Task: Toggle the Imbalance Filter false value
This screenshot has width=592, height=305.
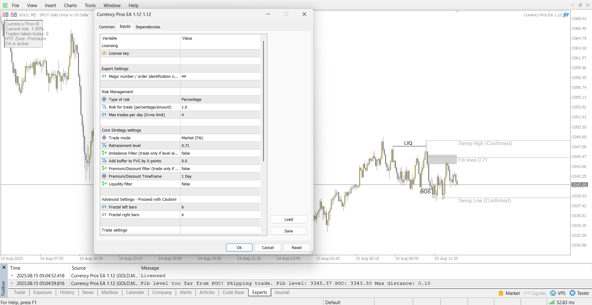Action: (x=220, y=153)
